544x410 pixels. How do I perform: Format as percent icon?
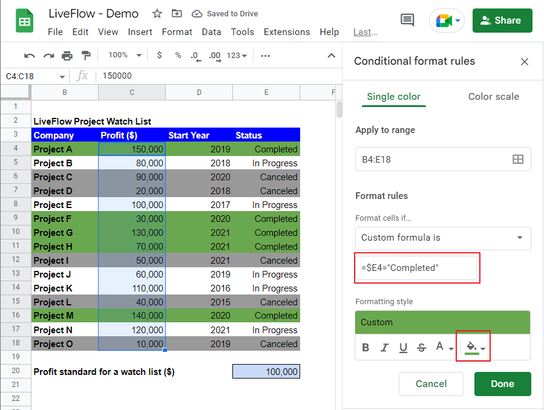pos(178,55)
